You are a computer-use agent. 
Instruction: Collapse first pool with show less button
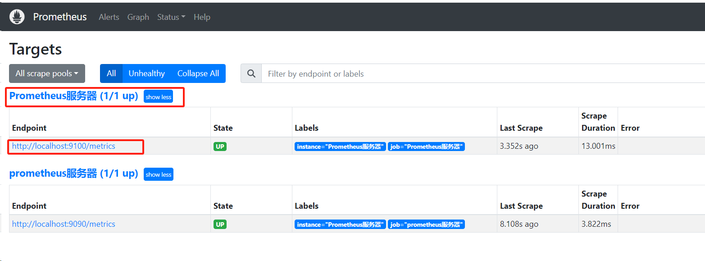pyautogui.click(x=159, y=97)
